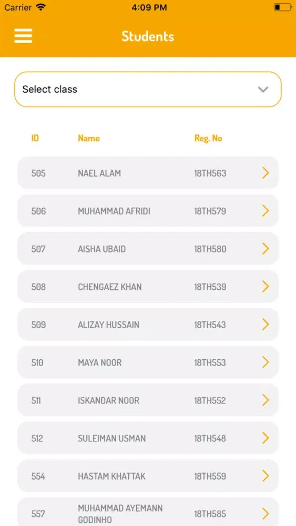Click the Select class dropdown arrow

pyautogui.click(x=263, y=89)
